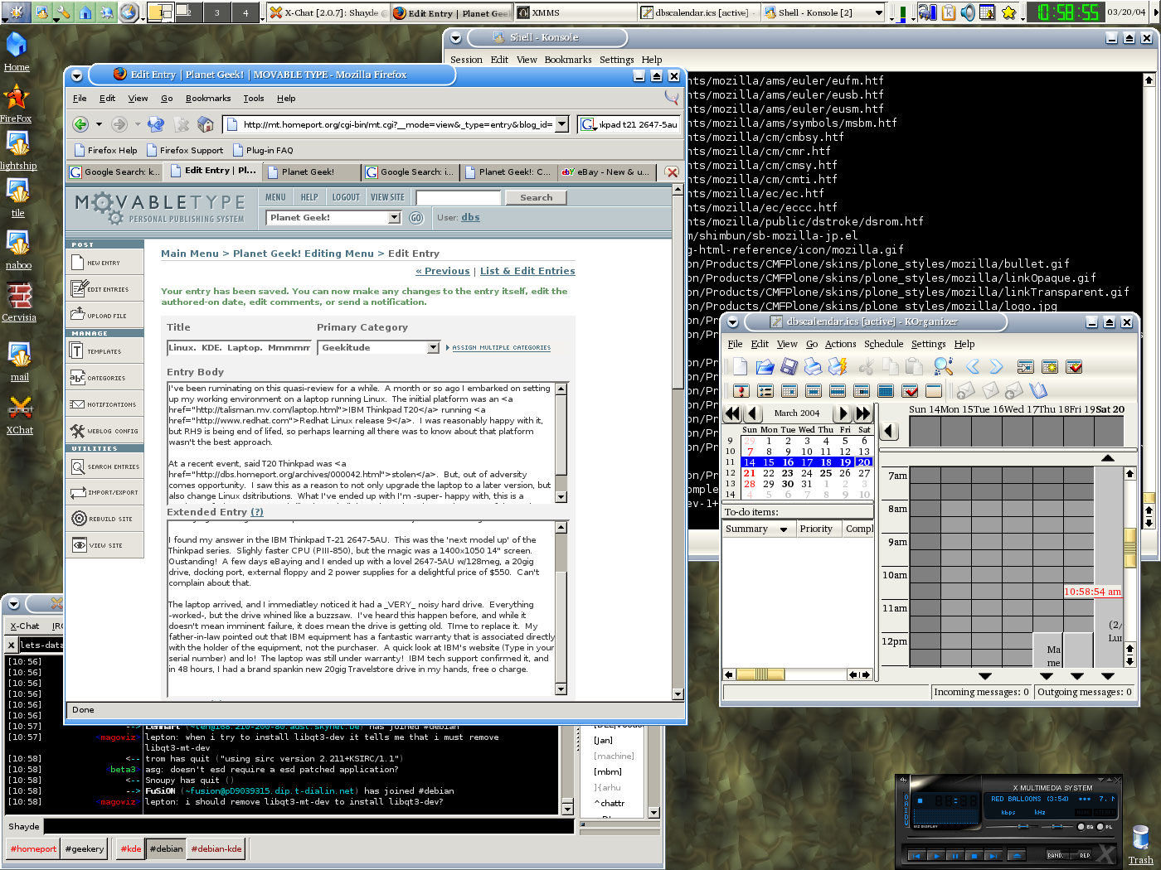Open Schedule menu in KOrganizer
Image resolution: width=1161 pixels, height=870 pixels.
pyautogui.click(x=883, y=344)
